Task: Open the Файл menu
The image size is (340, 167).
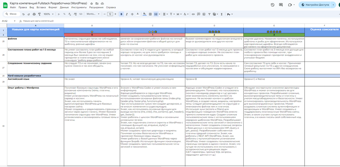Action: [x=13, y=7]
